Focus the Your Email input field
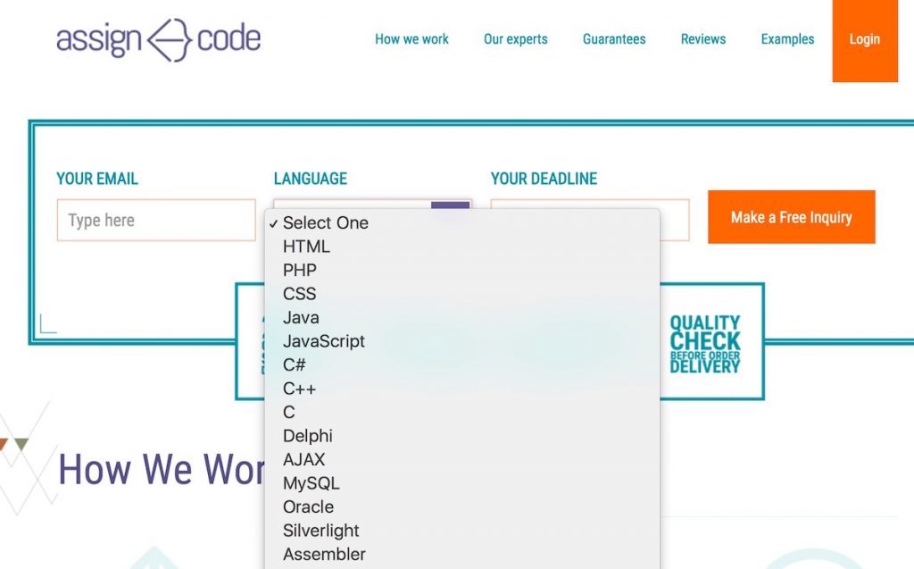914x569 pixels. pyautogui.click(x=156, y=221)
